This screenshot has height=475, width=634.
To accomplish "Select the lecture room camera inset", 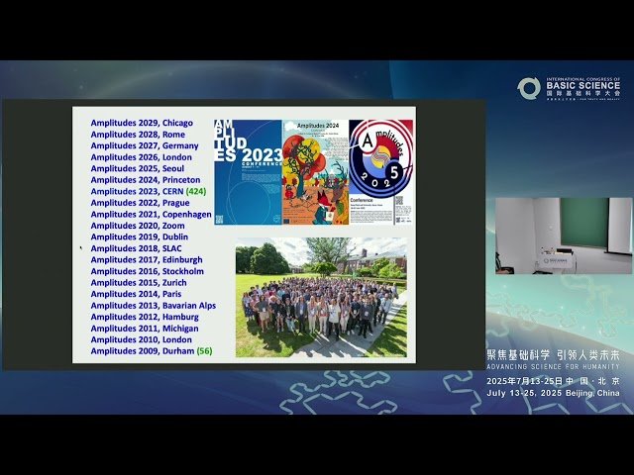I will (563, 236).
